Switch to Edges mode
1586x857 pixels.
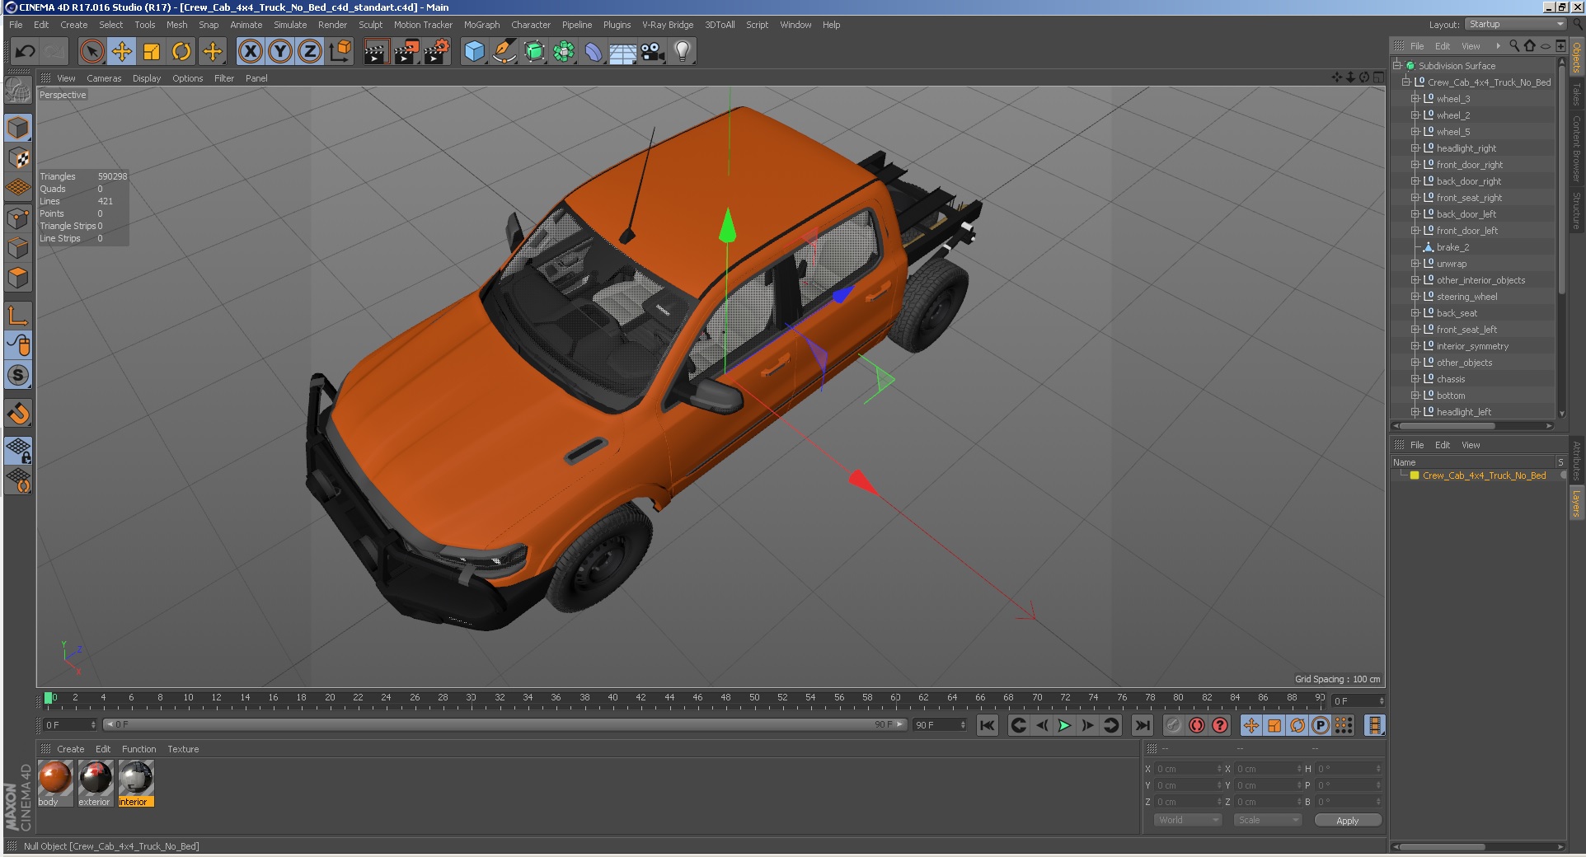pyautogui.click(x=18, y=248)
